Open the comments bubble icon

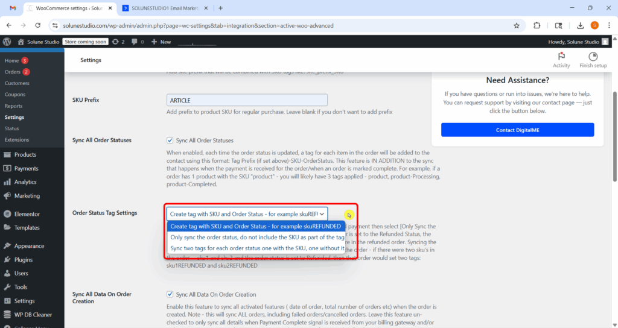135,42
